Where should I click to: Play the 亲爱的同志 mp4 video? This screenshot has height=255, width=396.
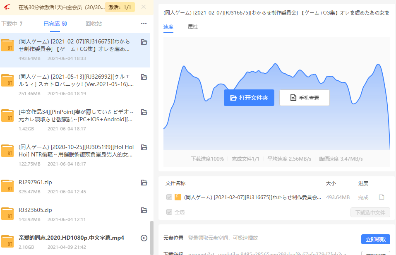(x=144, y=238)
